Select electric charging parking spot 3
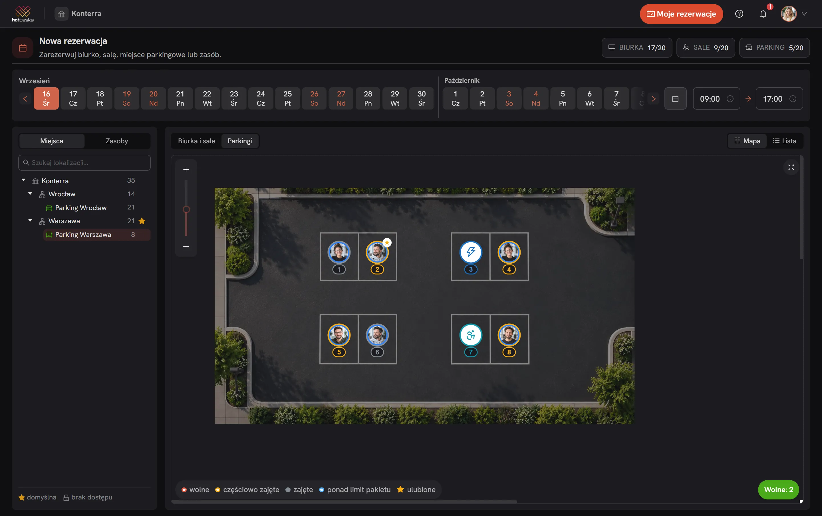Image resolution: width=822 pixels, height=516 pixels. pos(471,252)
